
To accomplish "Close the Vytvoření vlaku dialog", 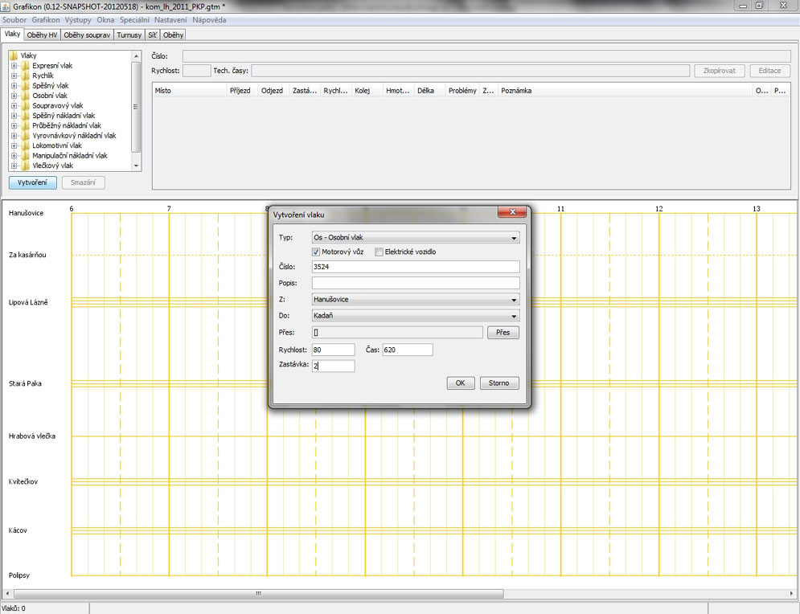I will [511, 211].
